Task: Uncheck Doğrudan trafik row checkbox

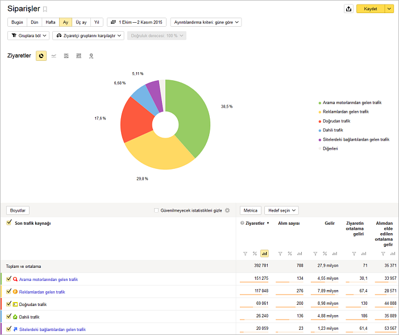Action: point(9,304)
